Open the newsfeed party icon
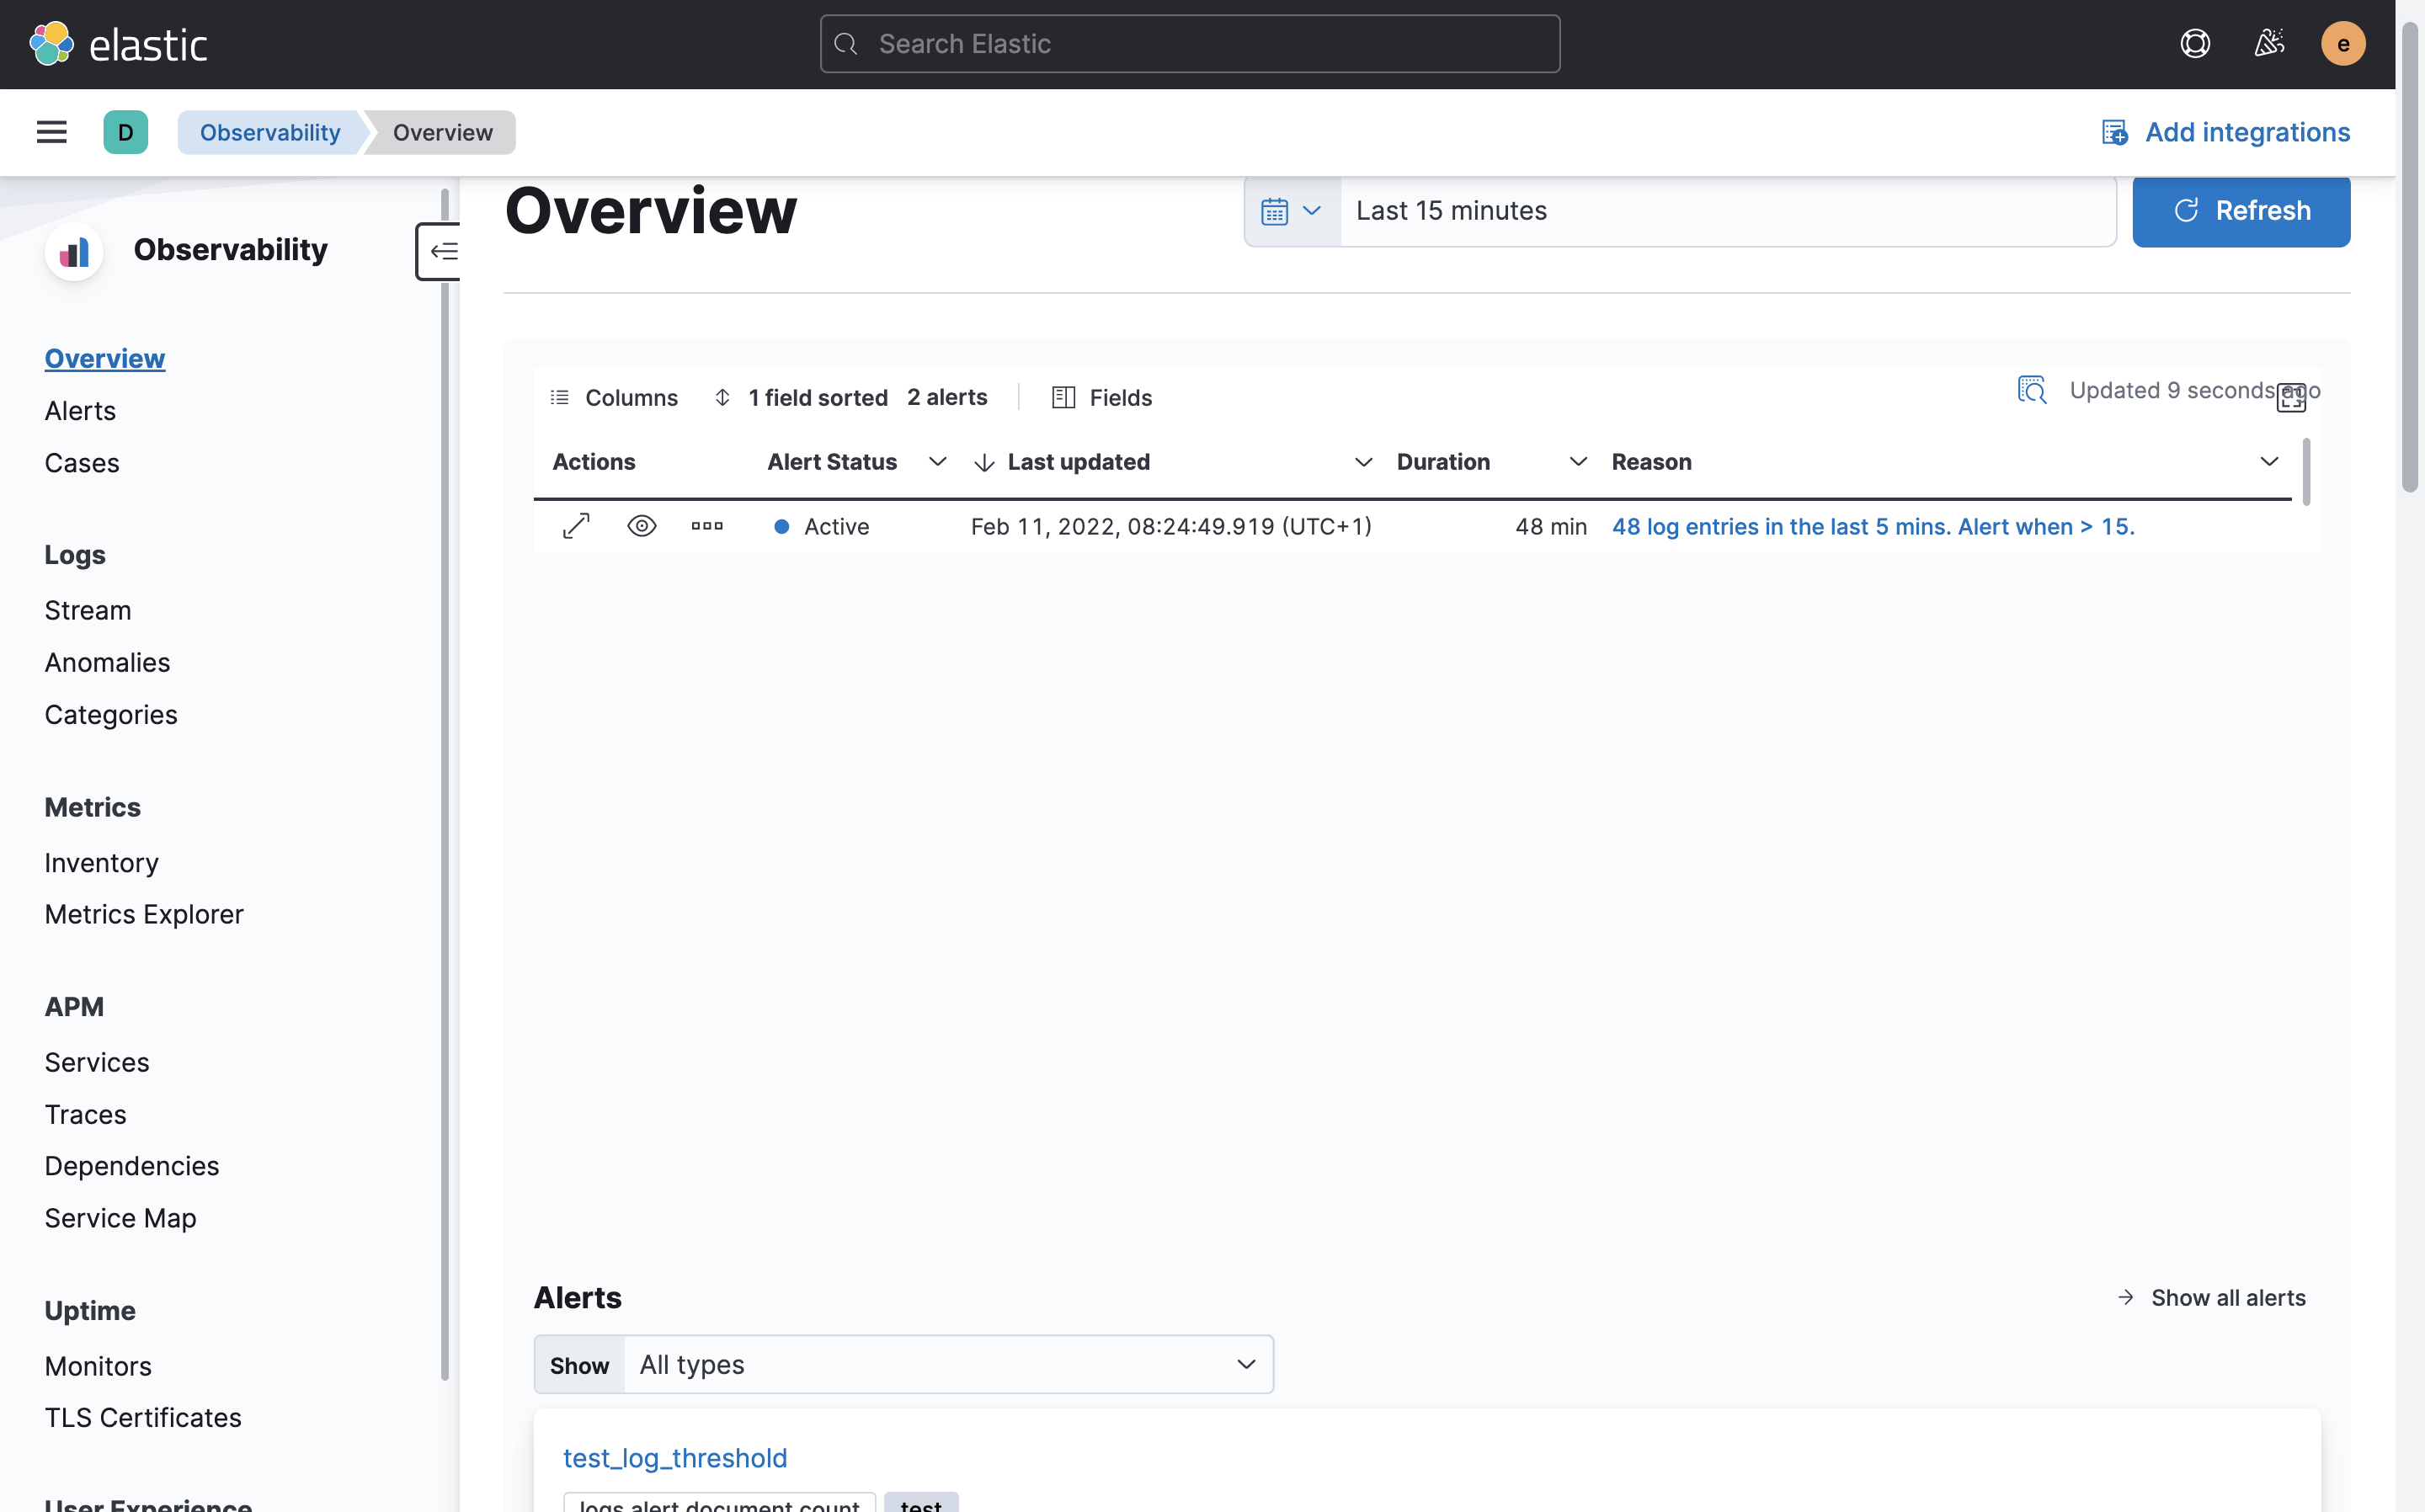 tap(2269, 44)
